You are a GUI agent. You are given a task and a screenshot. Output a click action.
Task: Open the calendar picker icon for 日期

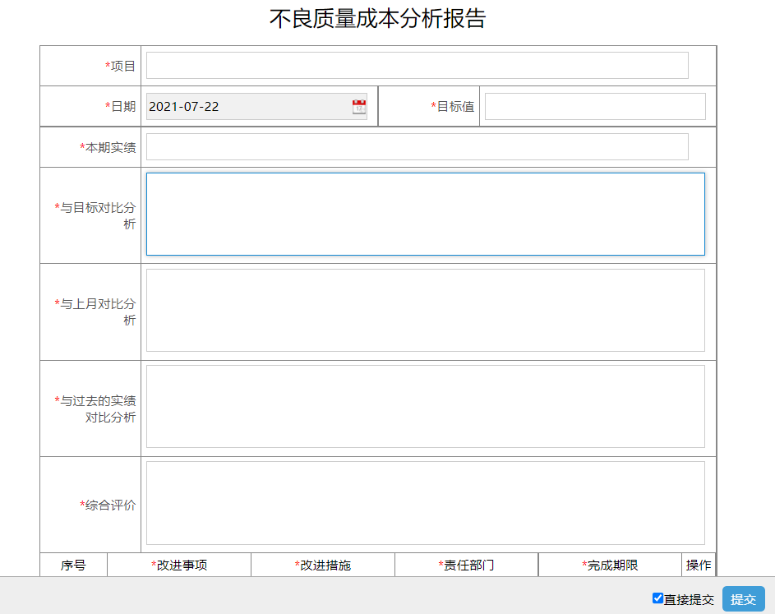coord(359,107)
